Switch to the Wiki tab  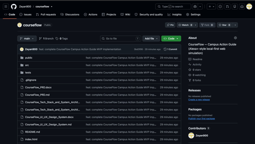pyautogui.click(x=125, y=15)
